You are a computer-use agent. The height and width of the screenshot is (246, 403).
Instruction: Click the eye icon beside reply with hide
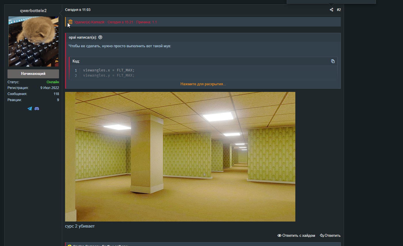(279, 235)
